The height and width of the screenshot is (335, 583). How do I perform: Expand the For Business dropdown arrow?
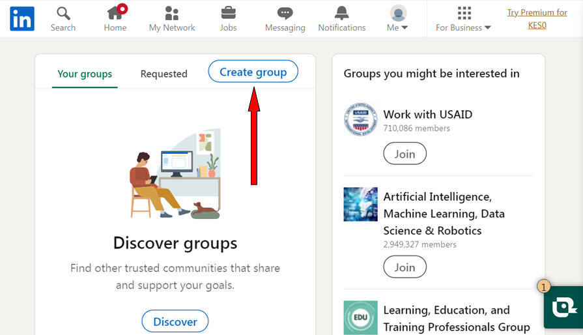pyautogui.click(x=488, y=27)
